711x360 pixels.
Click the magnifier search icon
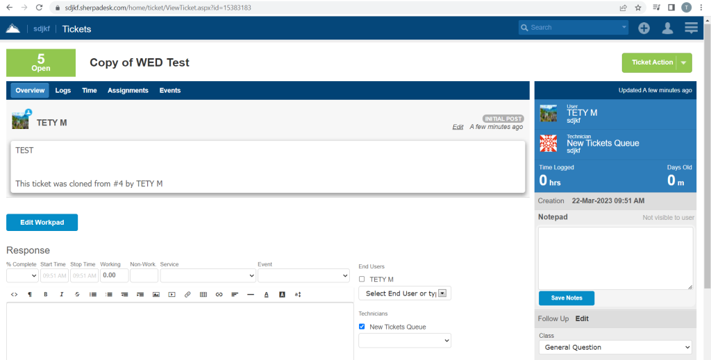(525, 28)
